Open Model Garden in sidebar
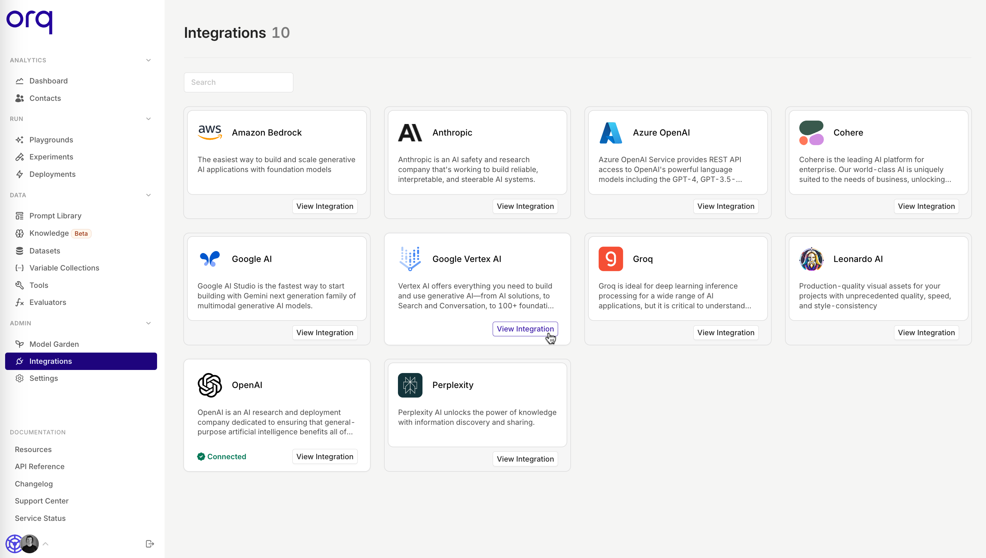This screenshot has height=558, width=986. [x=54, y=344]
